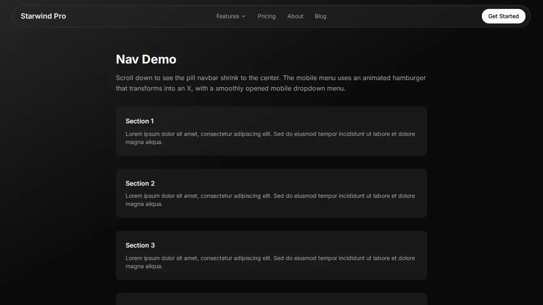
Task: Click the empty right padding of Section 2 card
Action: pyautogui.click(x=421, y=183)
